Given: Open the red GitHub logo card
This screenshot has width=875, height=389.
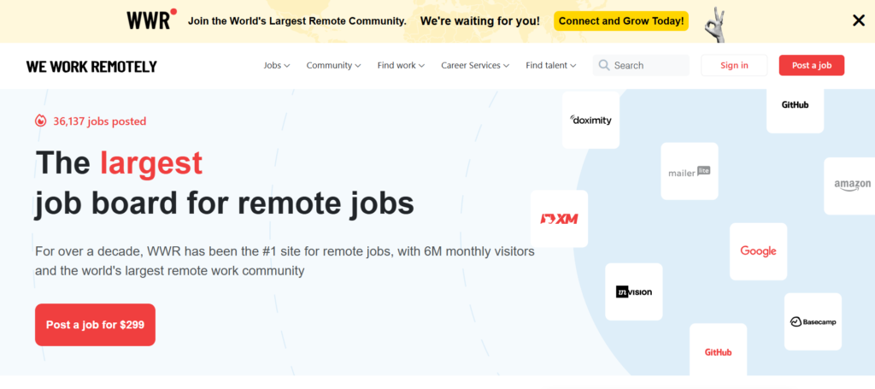Looking at the screenshot, I should 718,350.
